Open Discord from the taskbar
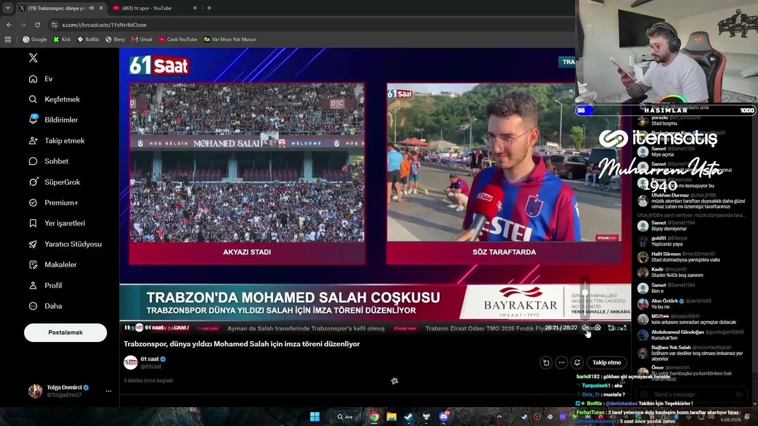The image size is (758, 426). 443,417
